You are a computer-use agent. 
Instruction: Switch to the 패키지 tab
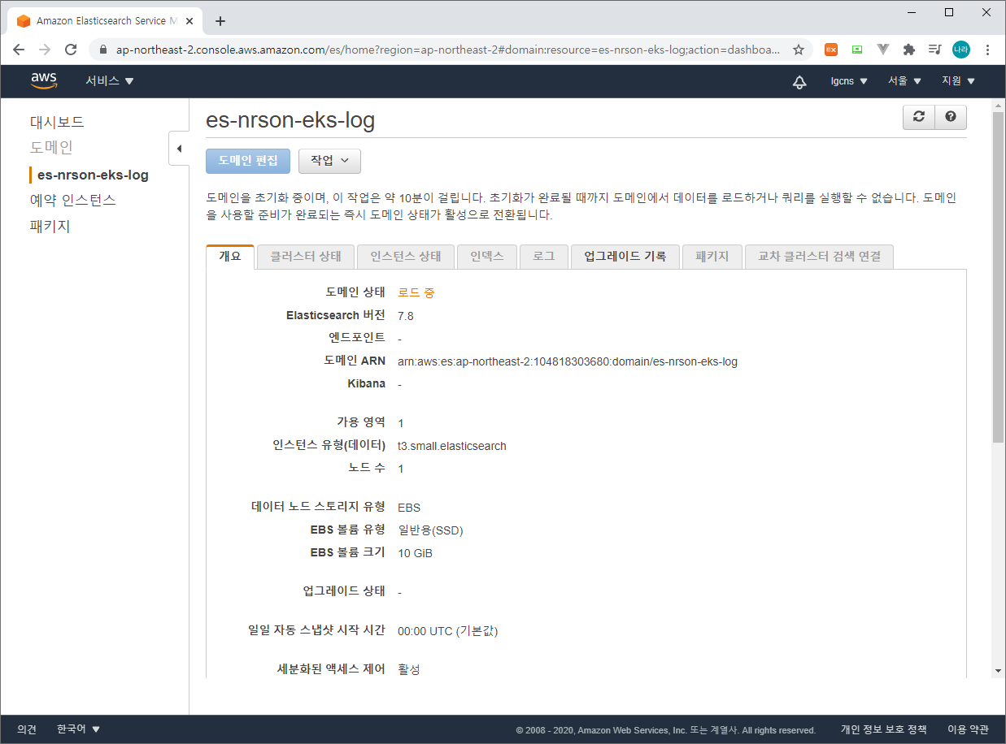pyautogui.click(x=712, y=257)
